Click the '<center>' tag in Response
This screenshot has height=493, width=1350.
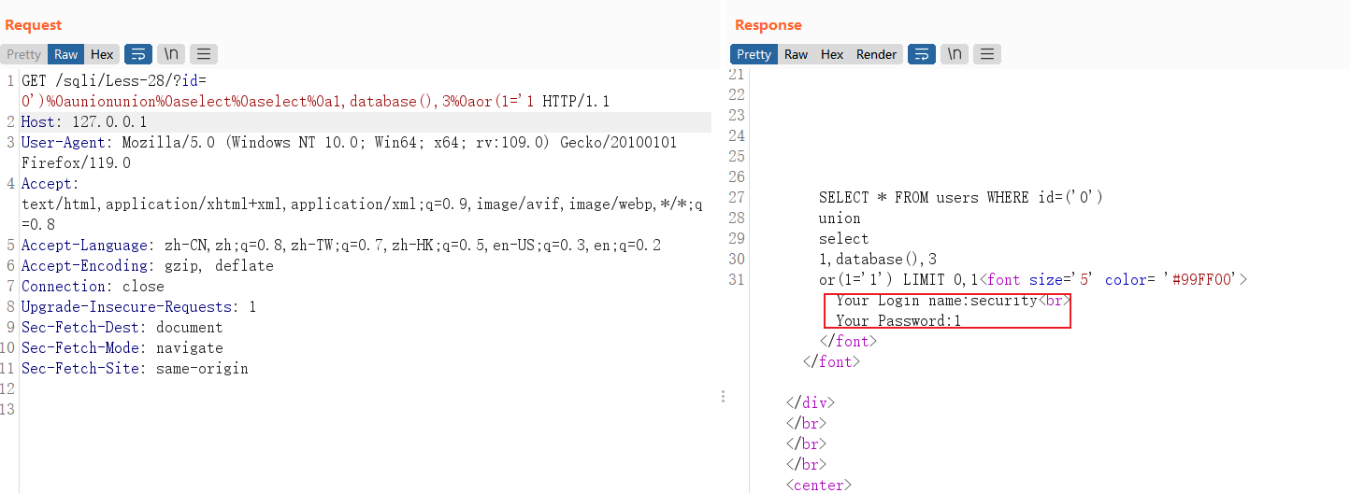(819, 486)
